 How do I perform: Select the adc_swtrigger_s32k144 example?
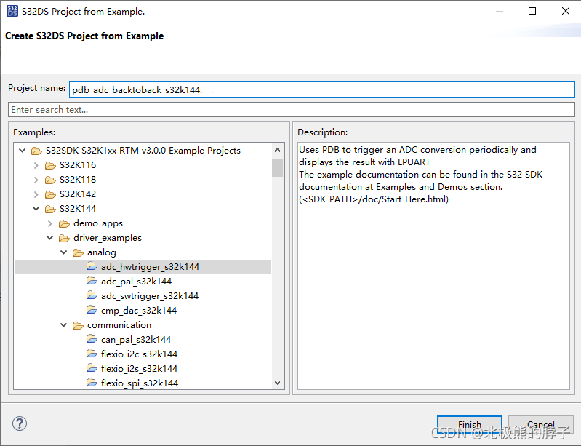150,296
